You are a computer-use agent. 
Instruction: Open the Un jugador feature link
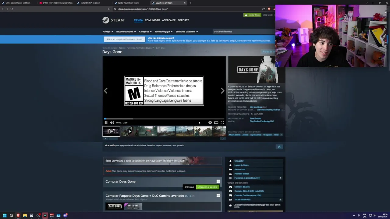(239, 161)
